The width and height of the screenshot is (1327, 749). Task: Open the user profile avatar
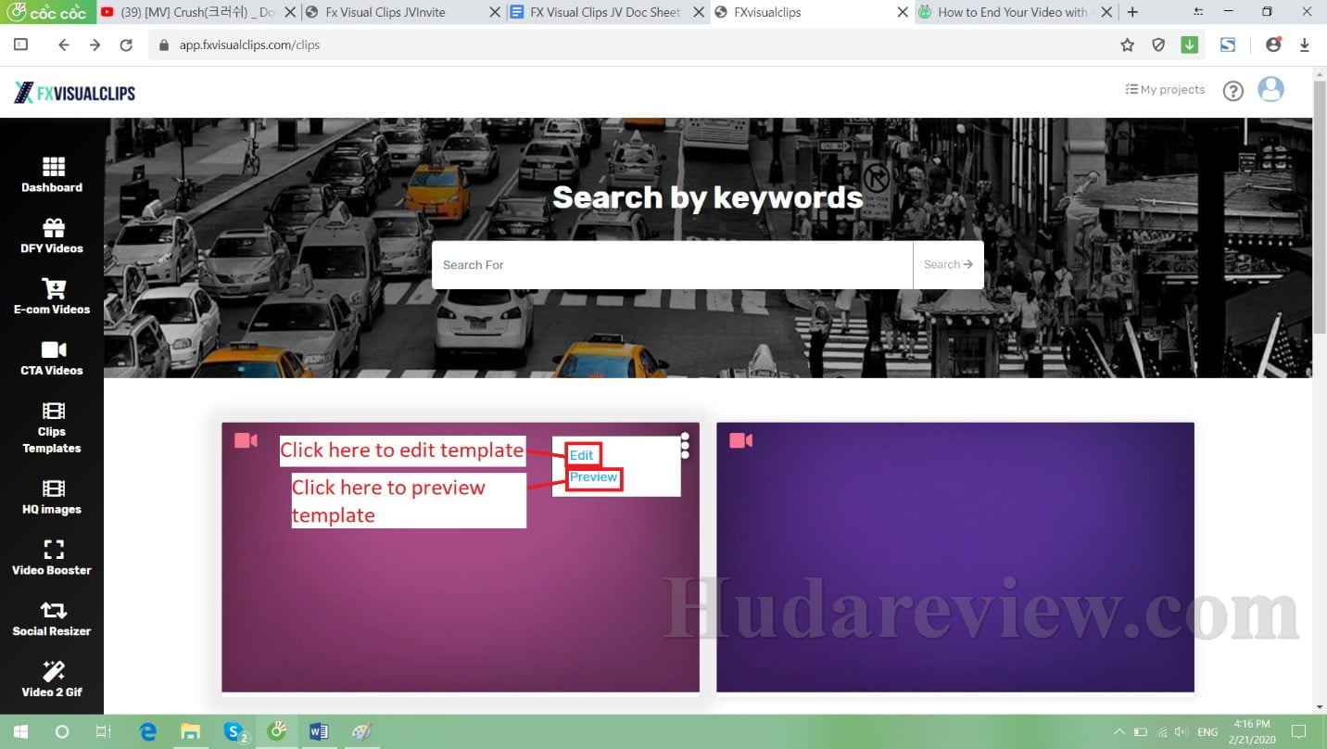[x=1270, y=89]
